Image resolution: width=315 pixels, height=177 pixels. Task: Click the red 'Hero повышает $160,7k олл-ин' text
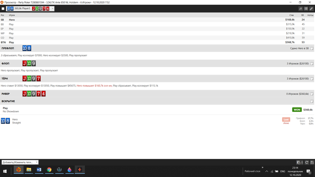[x=94, y=86]
